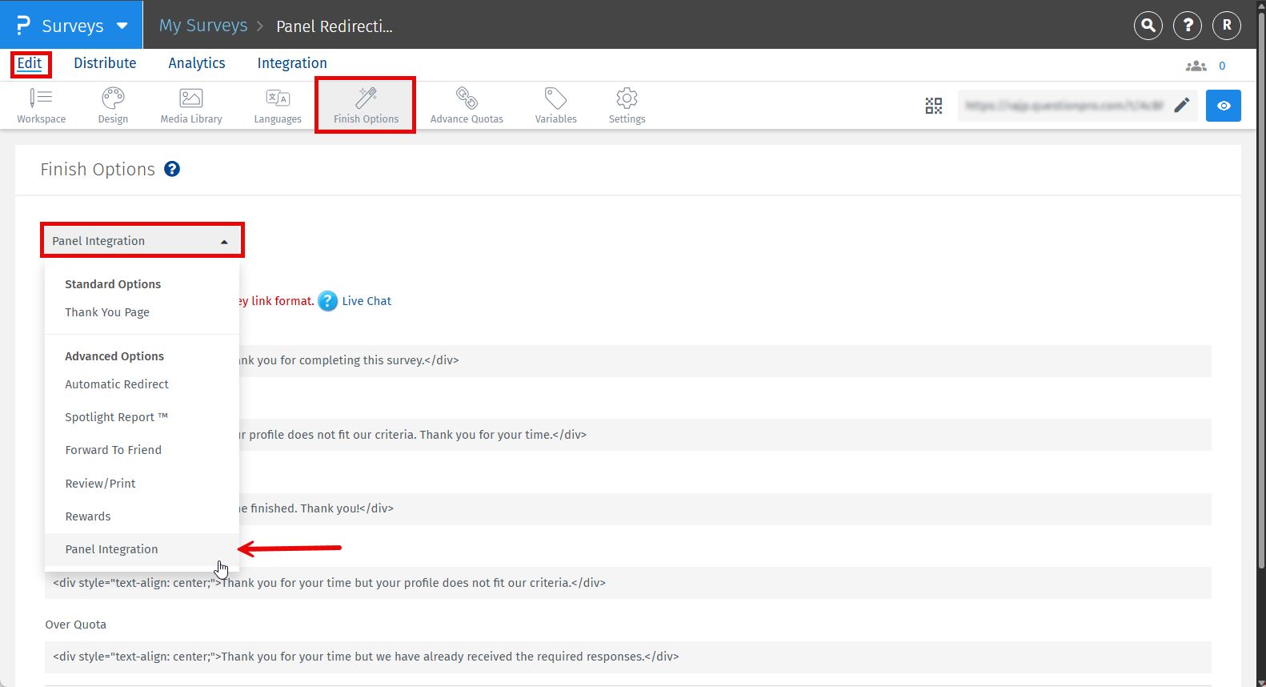Click the Advanced Options group header
The image size is (1266, 687).
[x=114, y=356]
